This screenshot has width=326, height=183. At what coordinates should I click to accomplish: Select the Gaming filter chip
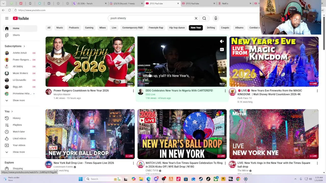(x=89, y=28)
